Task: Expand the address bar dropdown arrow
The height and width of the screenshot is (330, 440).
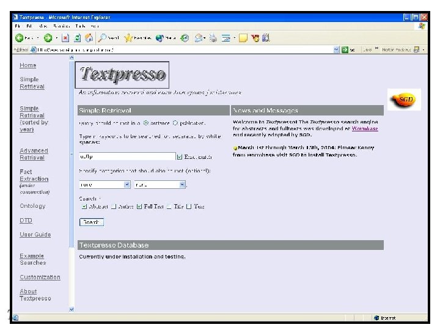Action: (337, 50)
